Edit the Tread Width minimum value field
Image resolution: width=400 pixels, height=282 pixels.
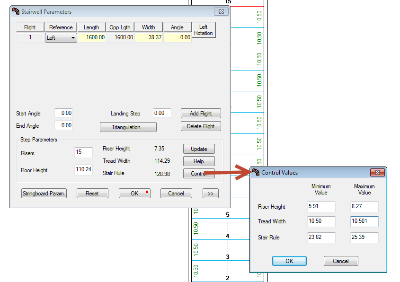pyautogui.click(x=321, y=221)
